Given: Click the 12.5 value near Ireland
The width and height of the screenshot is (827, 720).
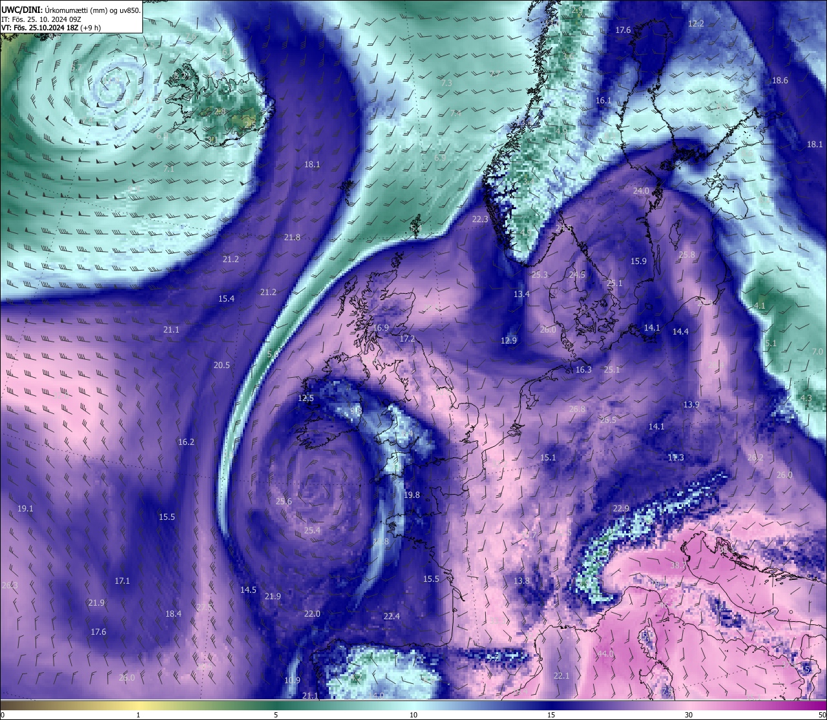Looking at the screenshot, I should [x=306, y=398].
